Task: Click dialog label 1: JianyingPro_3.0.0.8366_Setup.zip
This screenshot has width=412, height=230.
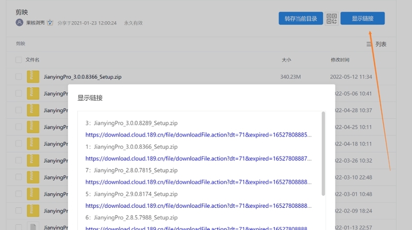Action: pos(131,147)
